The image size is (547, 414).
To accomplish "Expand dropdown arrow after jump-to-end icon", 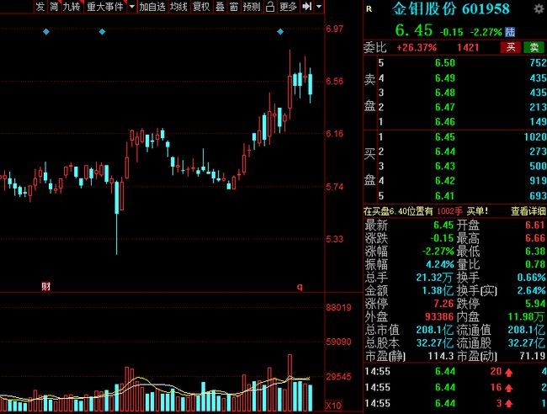I will tap(319, 6).
